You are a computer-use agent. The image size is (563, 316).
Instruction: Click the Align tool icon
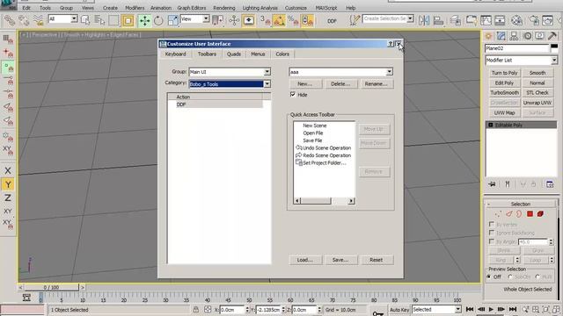tap(438, 20)
